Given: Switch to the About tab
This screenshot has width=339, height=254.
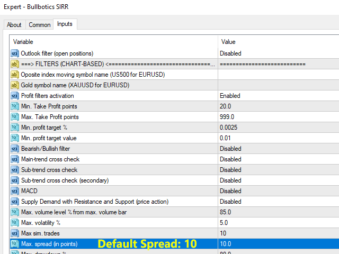Looking at the screenshot, I should coord(14,25).
